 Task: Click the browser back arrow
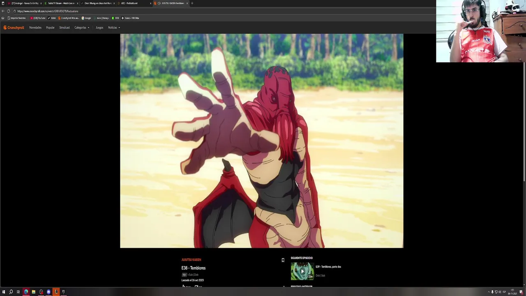[x=3, y=11]
